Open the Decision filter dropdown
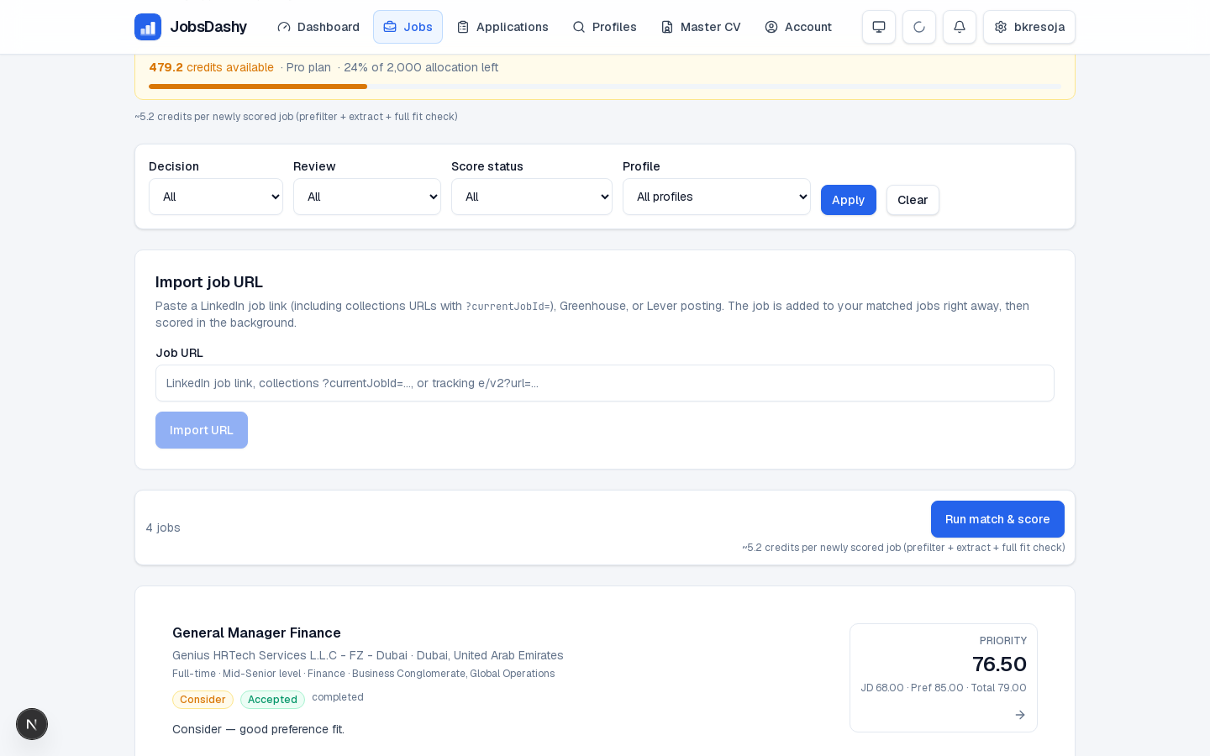The height and width of the screenshot is (756, 1210). [x=216, y=197]
